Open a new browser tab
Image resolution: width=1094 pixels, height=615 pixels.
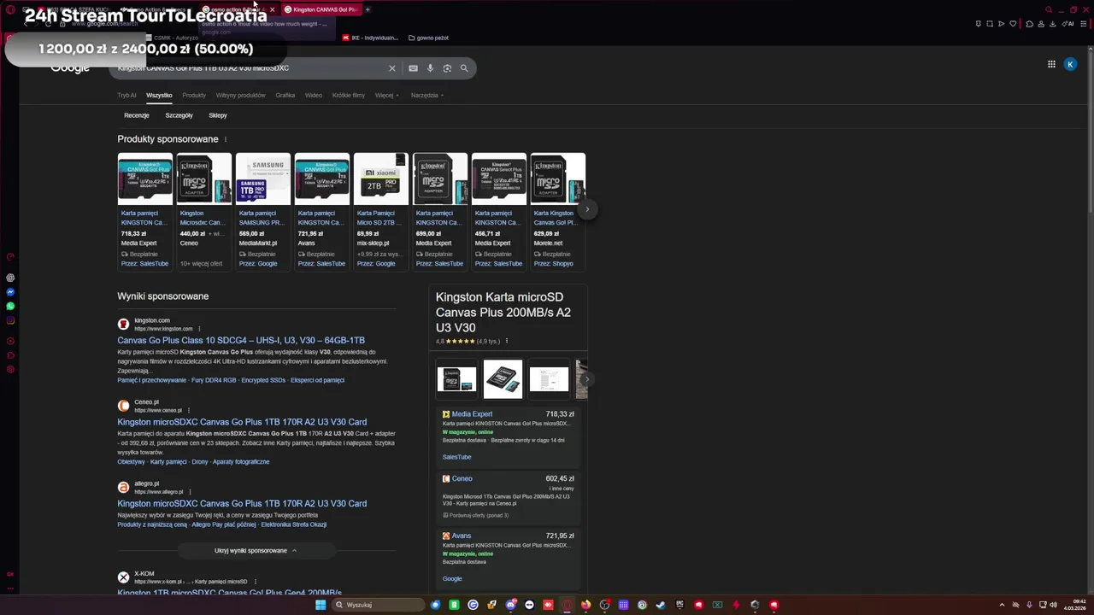368,9
